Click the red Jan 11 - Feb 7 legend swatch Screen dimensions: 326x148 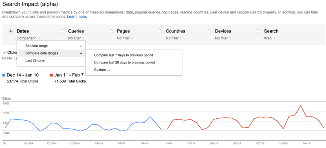click(x=51, y=75)
